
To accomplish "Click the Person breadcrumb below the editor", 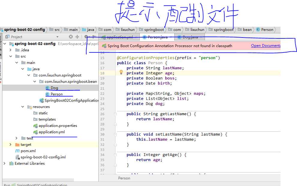I will [x=124, y=178].
